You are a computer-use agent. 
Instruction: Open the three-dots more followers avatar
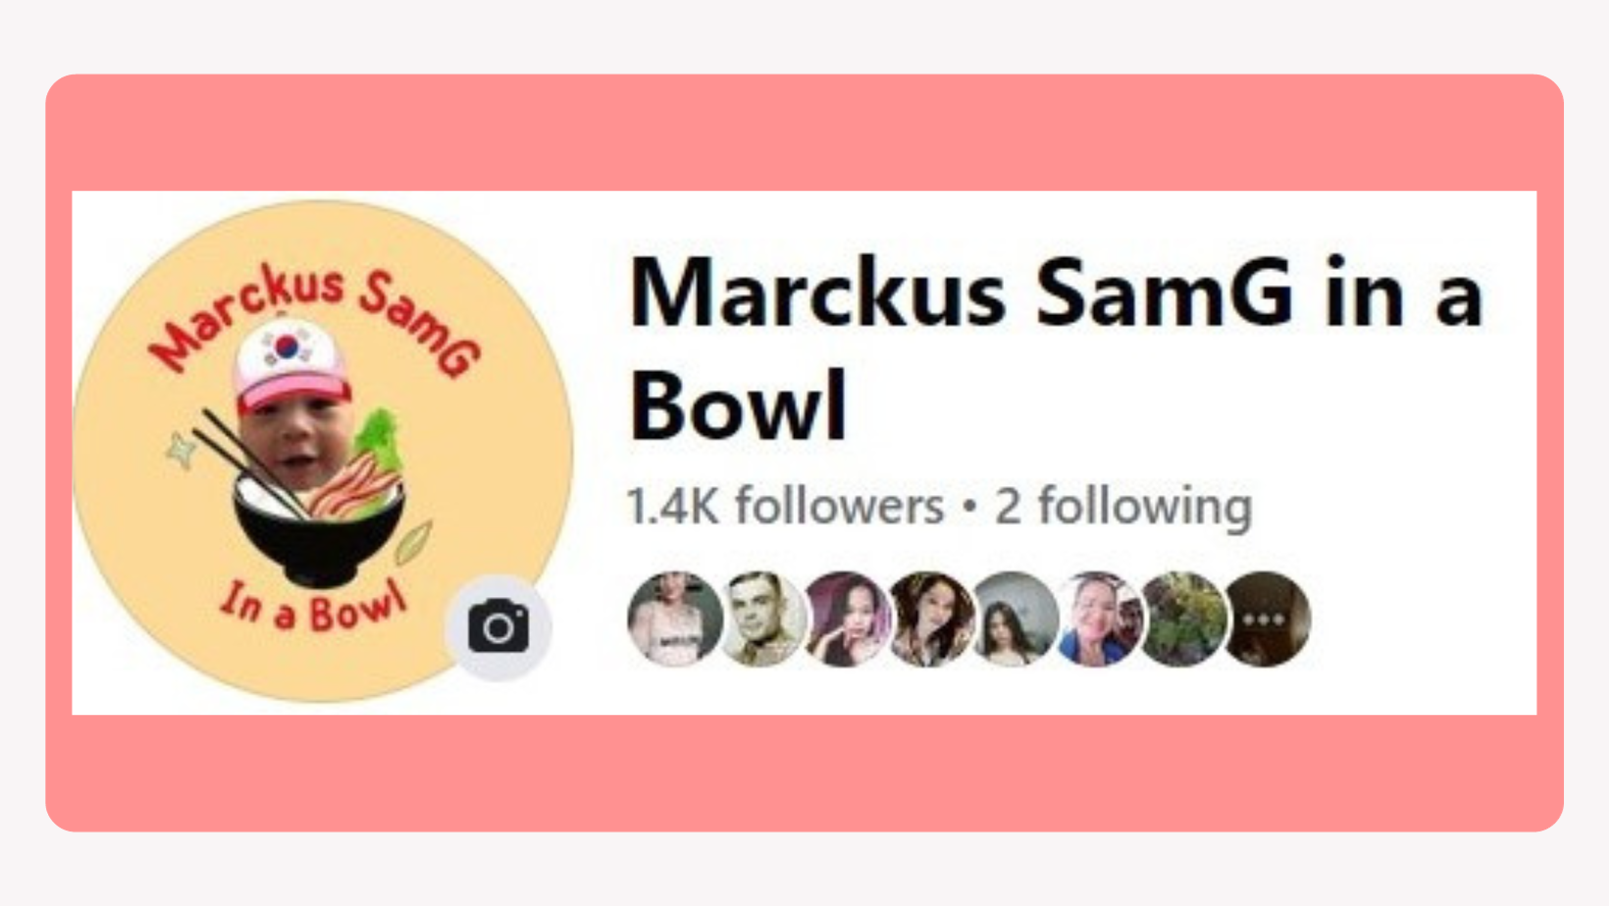[1264, 619]
